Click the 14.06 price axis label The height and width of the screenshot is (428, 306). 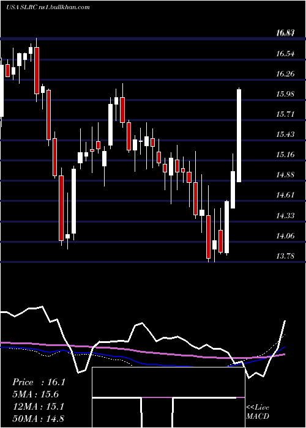point(285,236)
